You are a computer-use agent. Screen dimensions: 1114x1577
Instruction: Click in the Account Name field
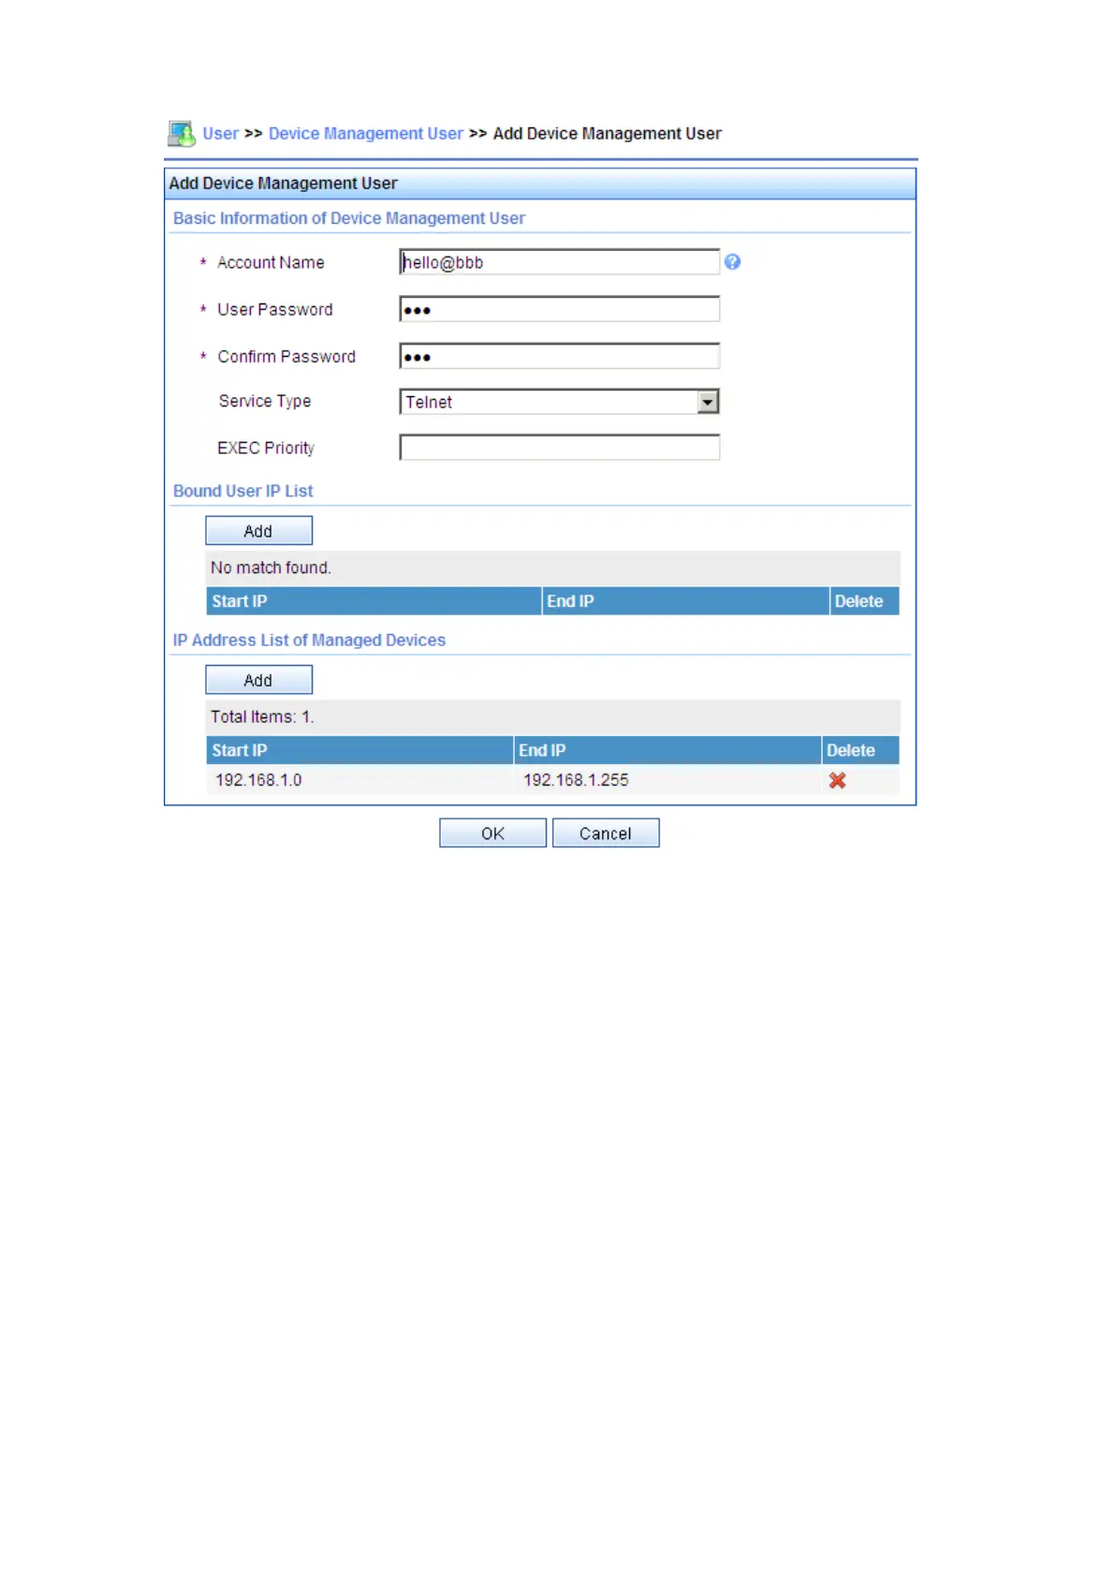pyautogui.click(x=559, y=262)
